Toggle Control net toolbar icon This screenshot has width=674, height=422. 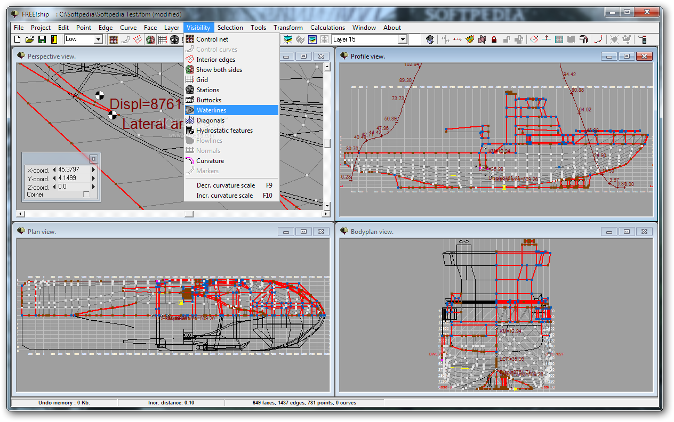[x=113, y=39]
